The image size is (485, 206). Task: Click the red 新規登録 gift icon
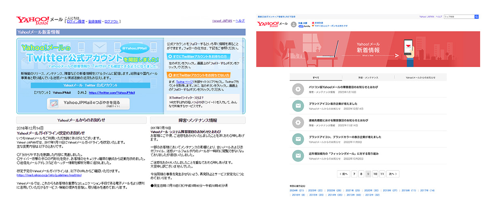pyautogui.click(x=312, y=23)
